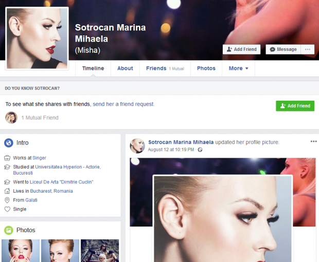Image resolution: width=319 pixels, height=262 pixels.
Task: Click the Bucharest, Romania location link
Action: (x=51, y=191)
